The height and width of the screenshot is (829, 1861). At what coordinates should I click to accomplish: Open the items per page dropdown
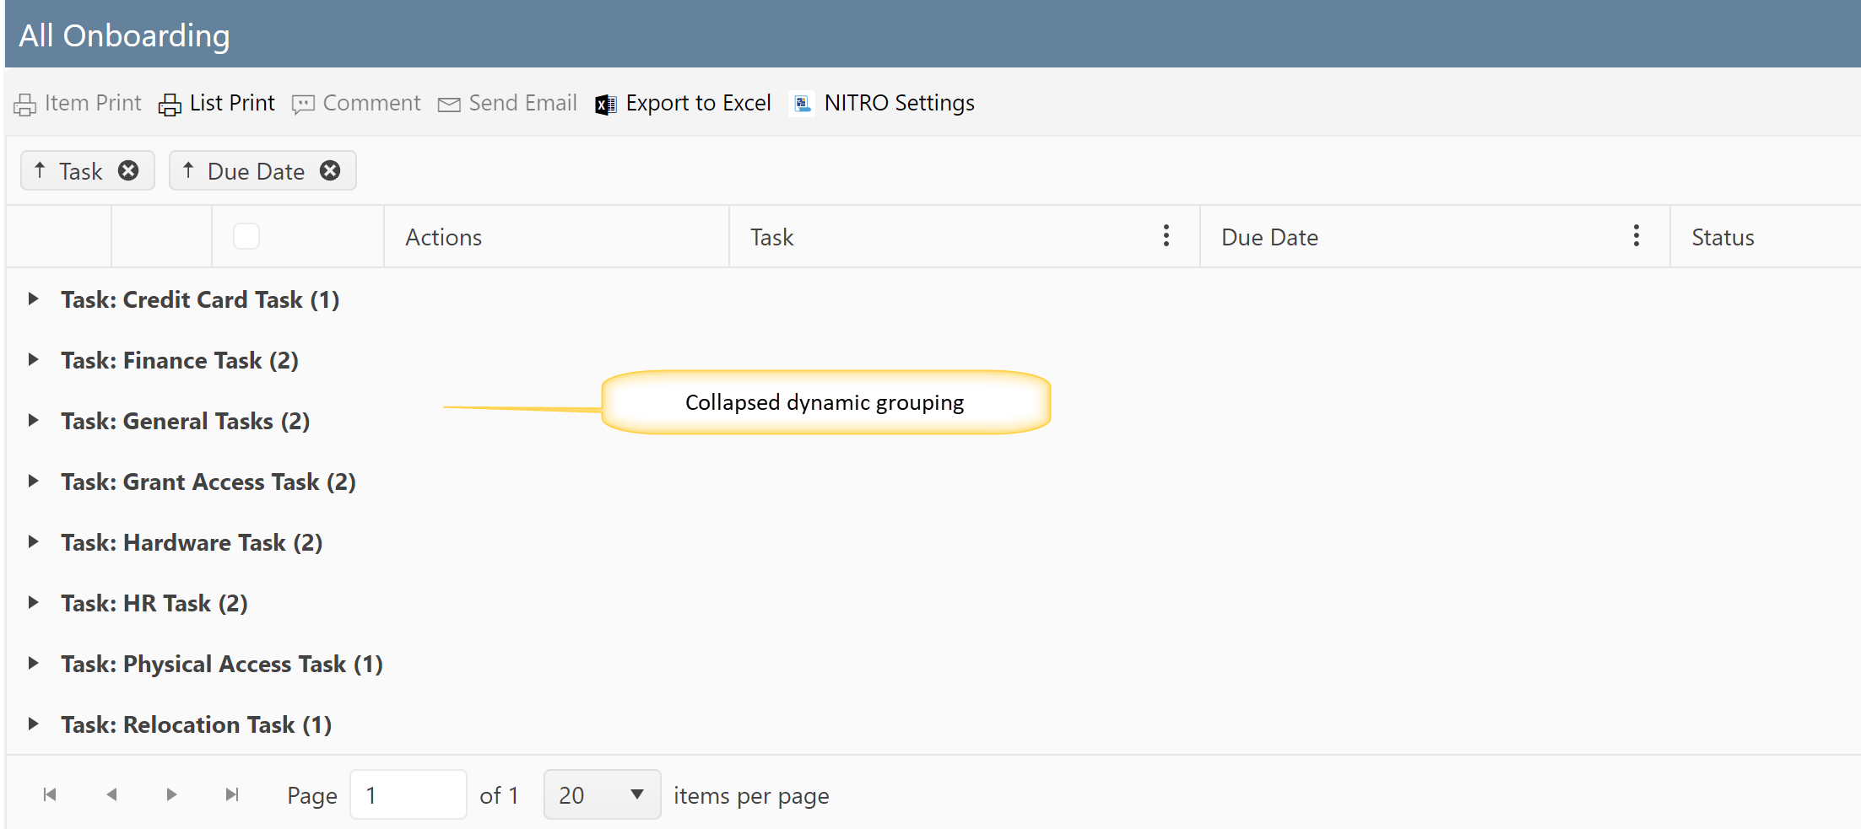(602, 794)
